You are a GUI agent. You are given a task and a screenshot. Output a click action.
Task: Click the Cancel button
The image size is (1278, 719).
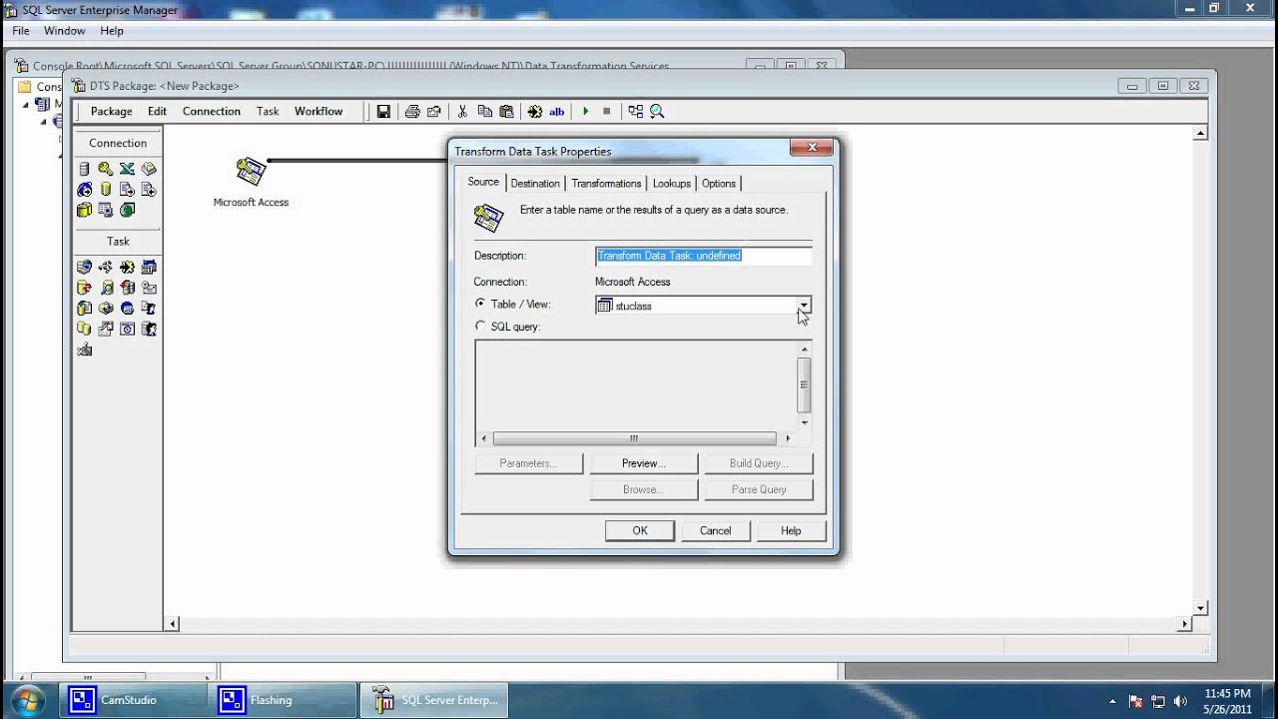pyautogui.click(x=715, y=530)
